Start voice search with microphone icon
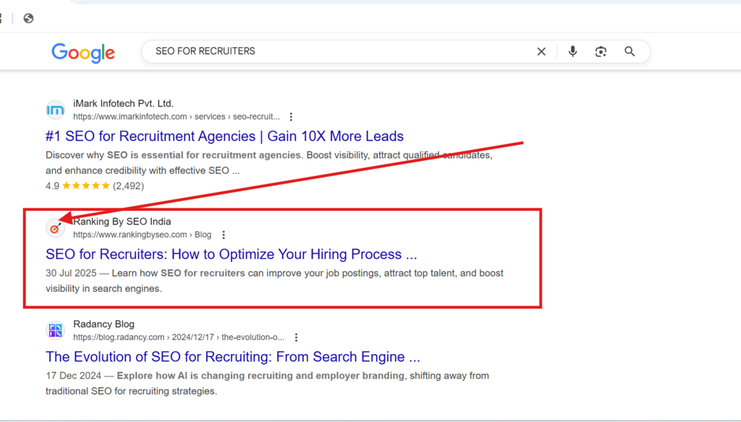741x422 pixels. pyautogui.click(x=572, y=51)
